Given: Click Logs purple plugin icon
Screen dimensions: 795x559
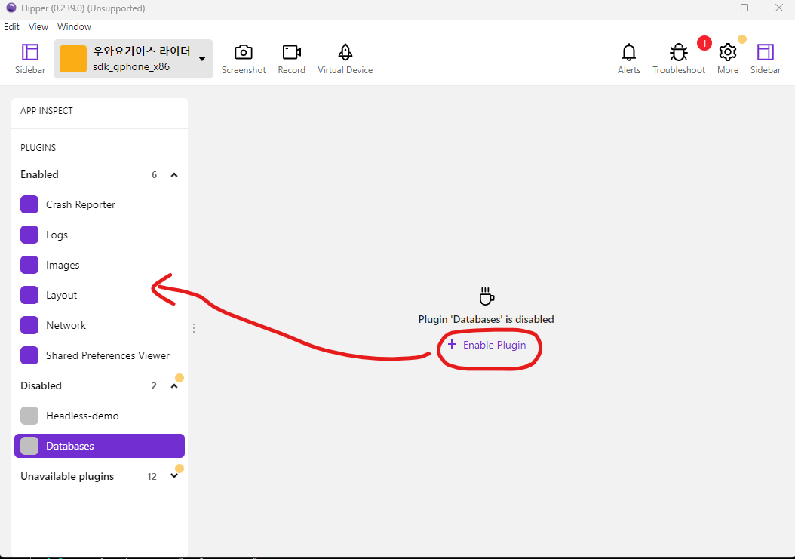Looking at the screenshot, I should click(x=29, y=235).
